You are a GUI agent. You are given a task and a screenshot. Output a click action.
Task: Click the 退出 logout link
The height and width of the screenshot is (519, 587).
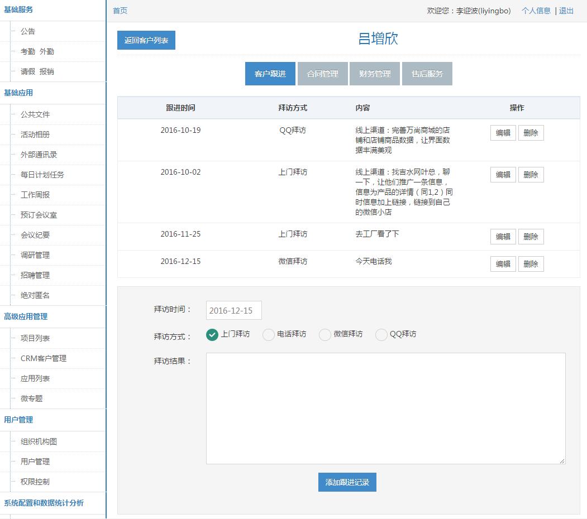(566, 11)
